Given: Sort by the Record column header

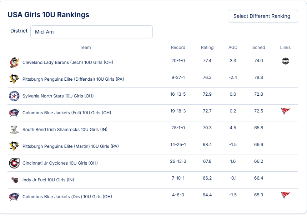Looking at the screenshot, I should pos(178,47).
